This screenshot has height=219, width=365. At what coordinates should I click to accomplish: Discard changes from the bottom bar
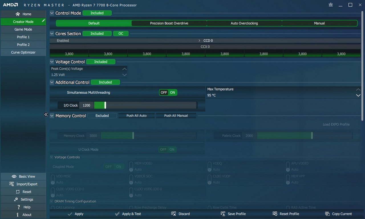(181, 214)
